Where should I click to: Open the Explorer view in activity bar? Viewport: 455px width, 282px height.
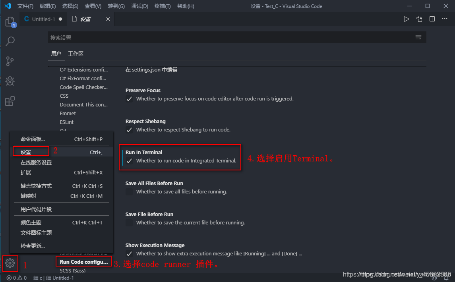[10, 22]
